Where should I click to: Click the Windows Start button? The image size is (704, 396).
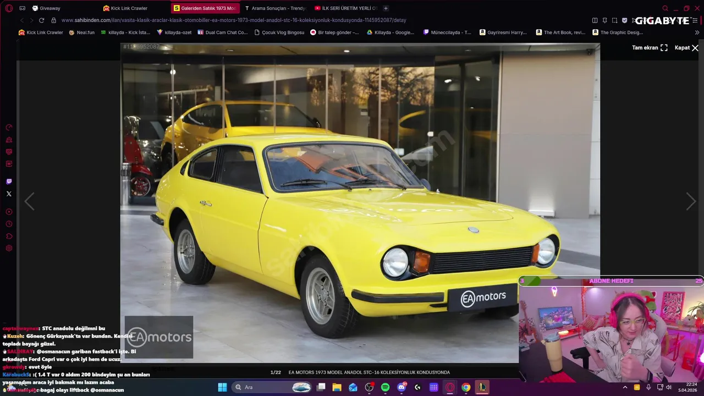(x=222, y=387)
